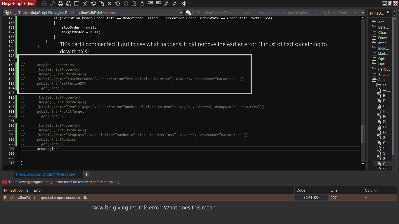Paste from clipboard using the toolbar icon
Screen dimensions: 399x224
coord(101,3)
